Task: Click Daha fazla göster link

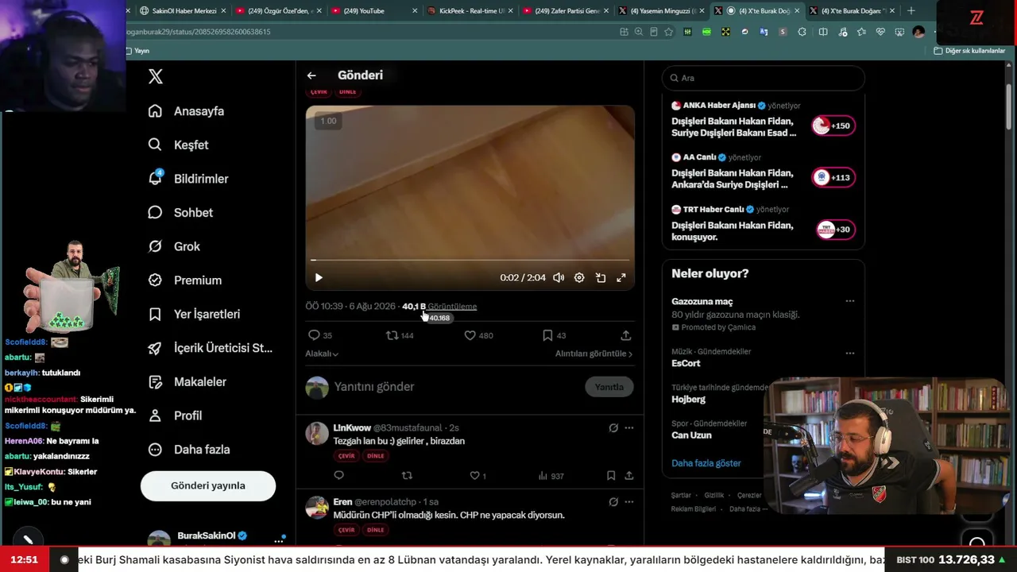Action: (x=706, y=463)
